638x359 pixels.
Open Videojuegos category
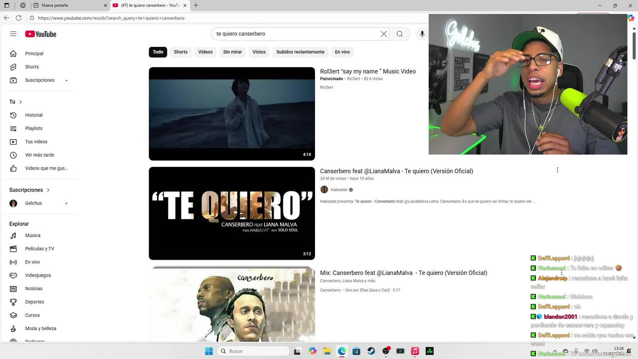click(39, 275)
